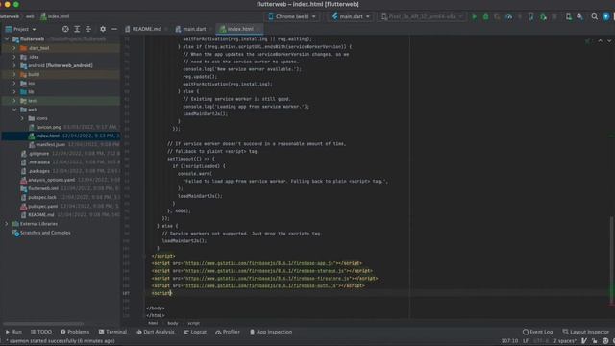Click the editor vertical scrollbar
The width and height of the screenshot is (615, 346).
point(612,260)
